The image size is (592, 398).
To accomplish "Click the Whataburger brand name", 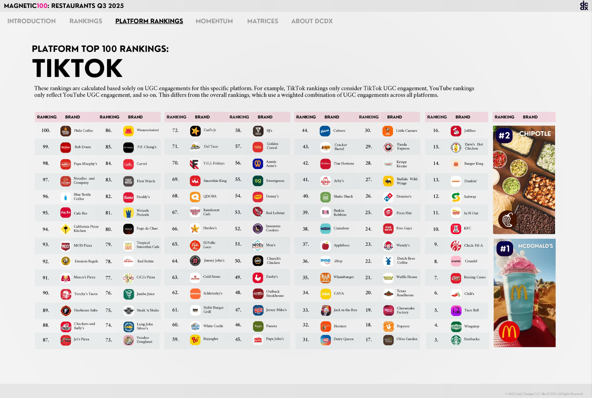I will [x=343, y=277].
